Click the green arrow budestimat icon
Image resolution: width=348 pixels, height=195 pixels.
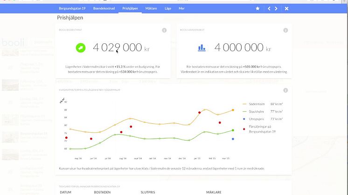(x=81, y=47)
